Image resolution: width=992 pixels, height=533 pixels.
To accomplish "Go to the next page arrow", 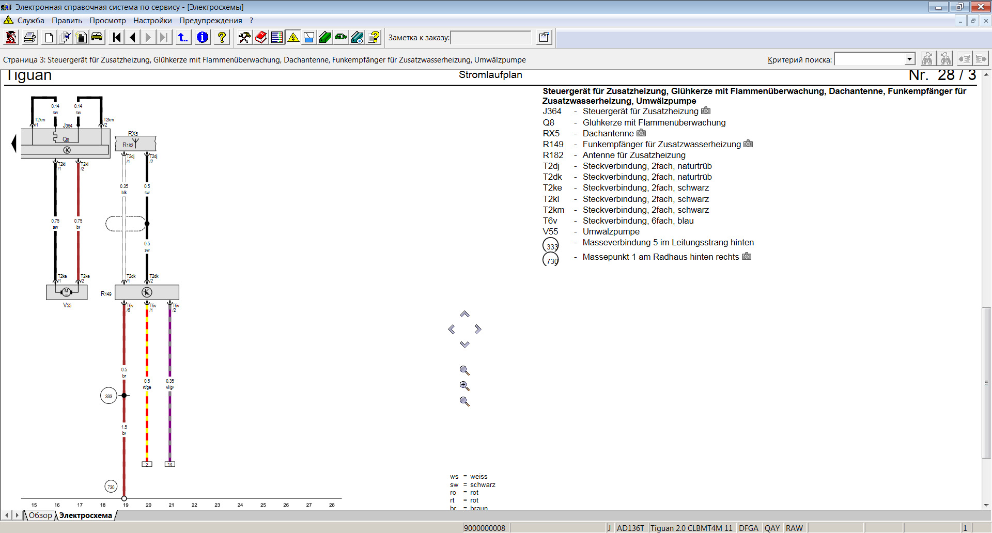I will tap(148, 37).
